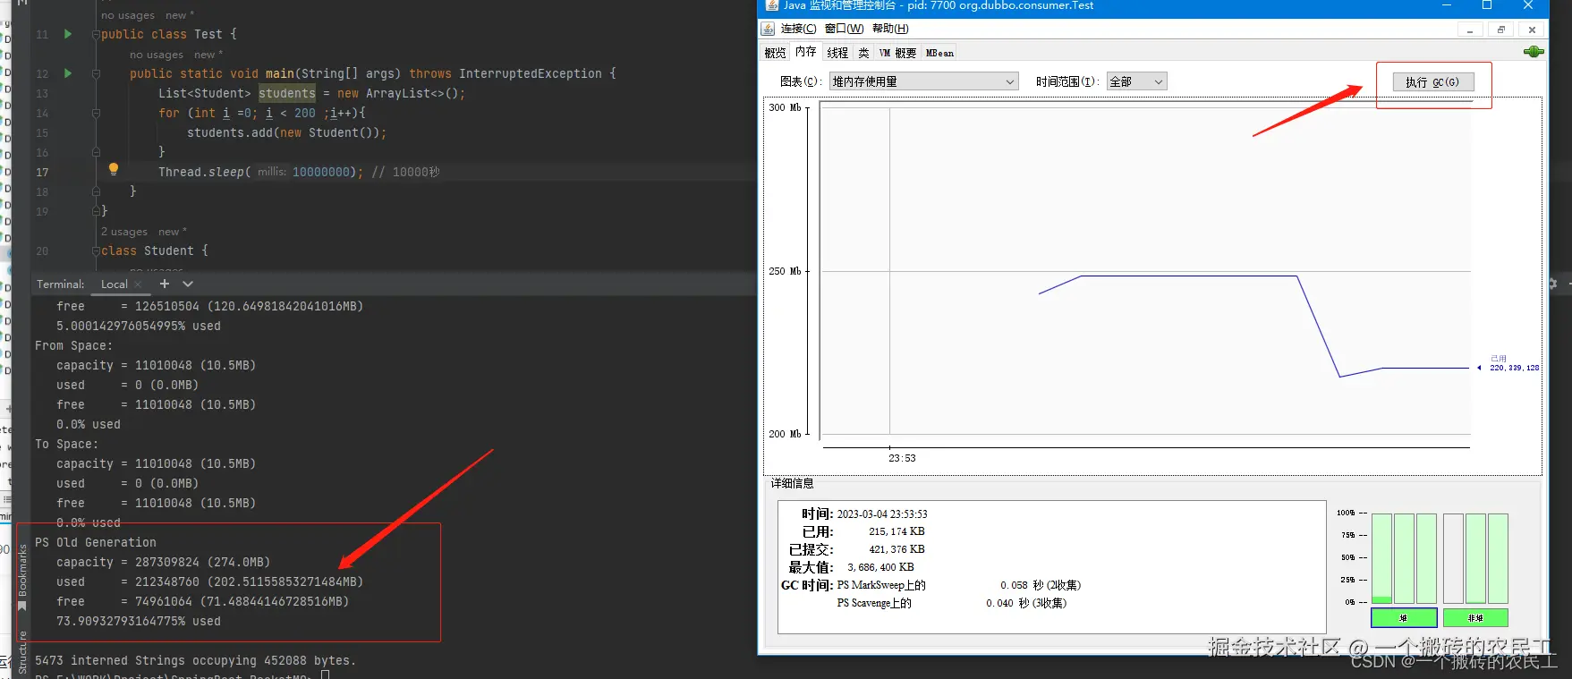This screenshot has width=1572, height=679.
Task: Click the millis value 10000000 on line 17
Action: 321,172
